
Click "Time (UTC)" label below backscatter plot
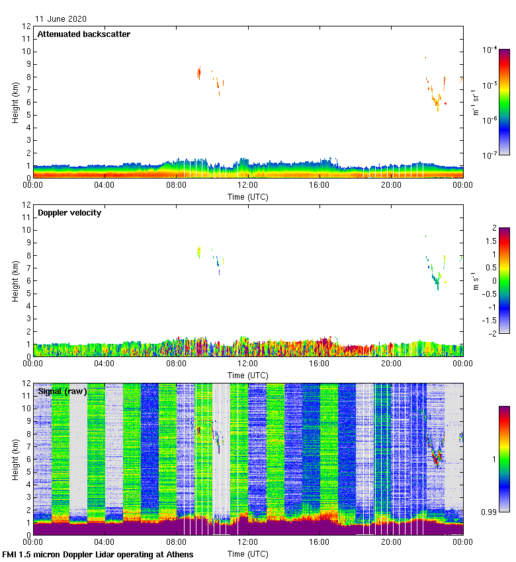tap(248, 196)
